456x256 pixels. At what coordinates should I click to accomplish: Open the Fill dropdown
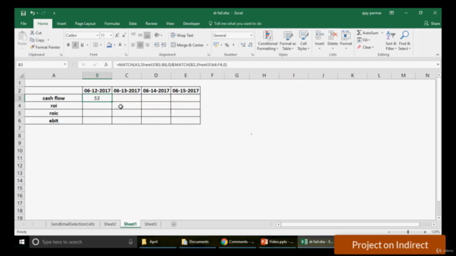tap(363, 40)
